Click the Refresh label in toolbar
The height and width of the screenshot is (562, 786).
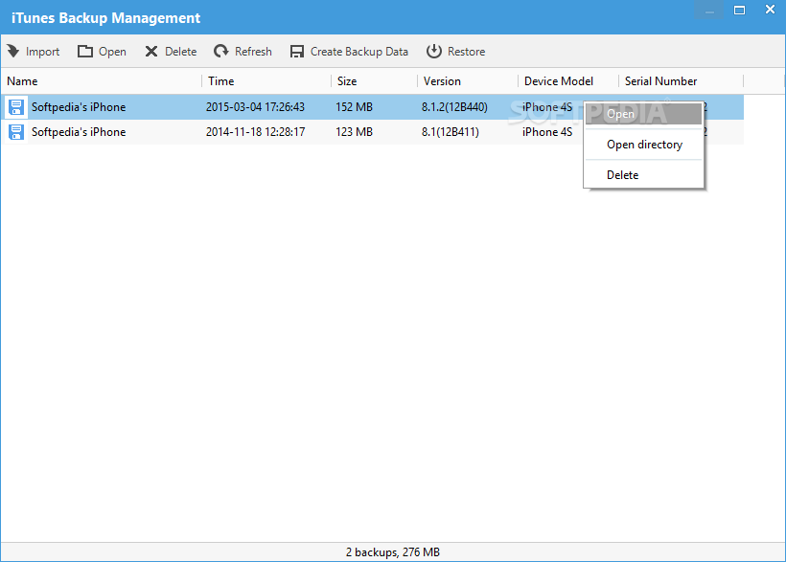point(254,52)
